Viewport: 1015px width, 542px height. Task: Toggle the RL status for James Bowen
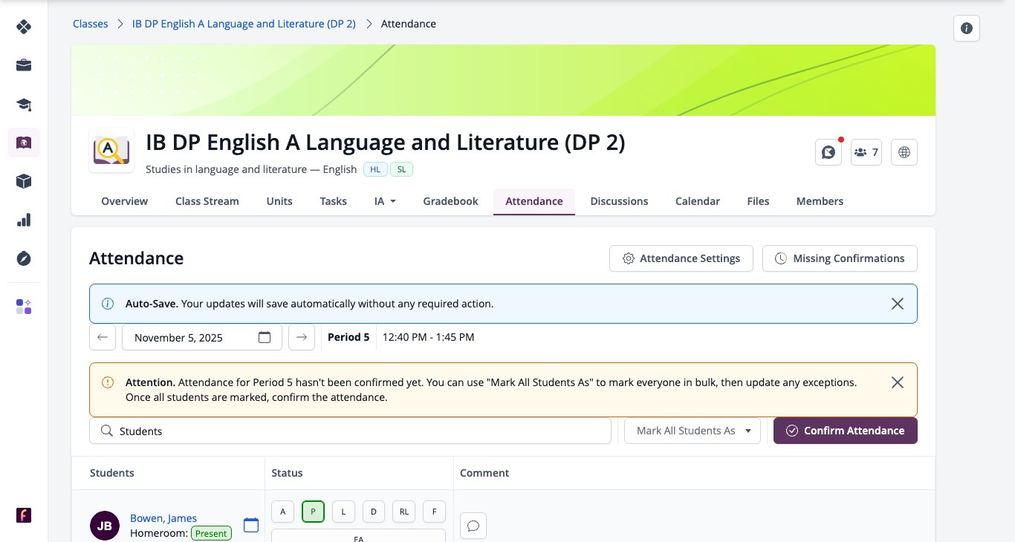[x=403, y=512]
